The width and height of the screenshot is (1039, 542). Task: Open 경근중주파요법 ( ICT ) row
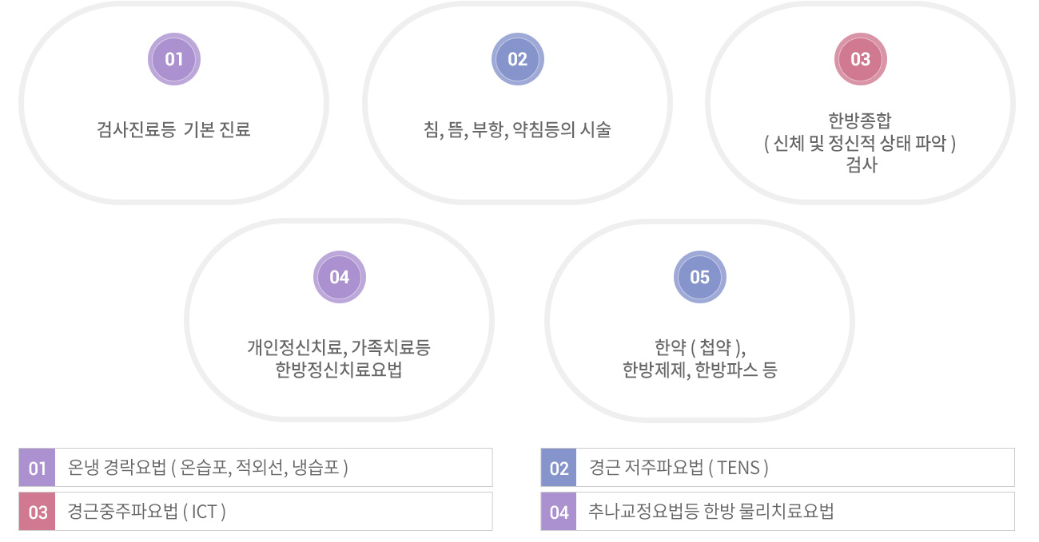(256, 512)
